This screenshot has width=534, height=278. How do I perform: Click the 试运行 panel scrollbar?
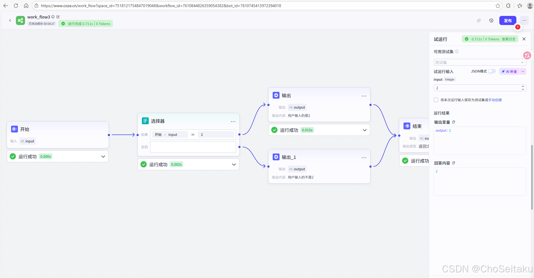pos(532,177)
